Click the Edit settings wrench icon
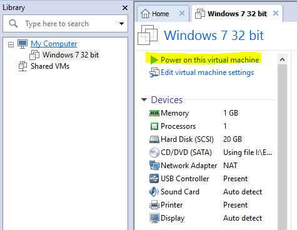The height and width of the screenshot is (230, 297). 154,72
